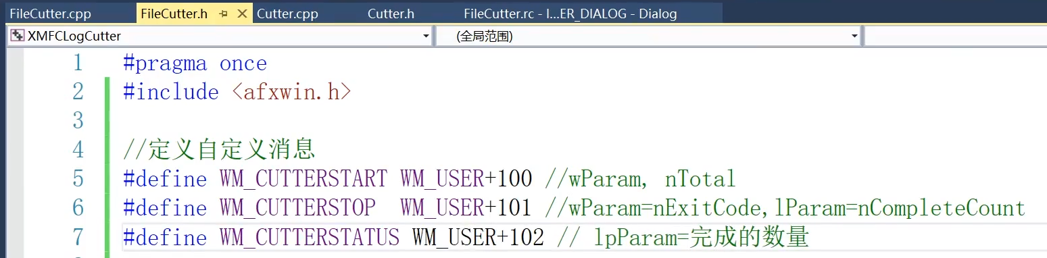Open the FileCutter.rc Dialog tab
The width and height of the screenshot is (1047, 258).
point(570,14)
